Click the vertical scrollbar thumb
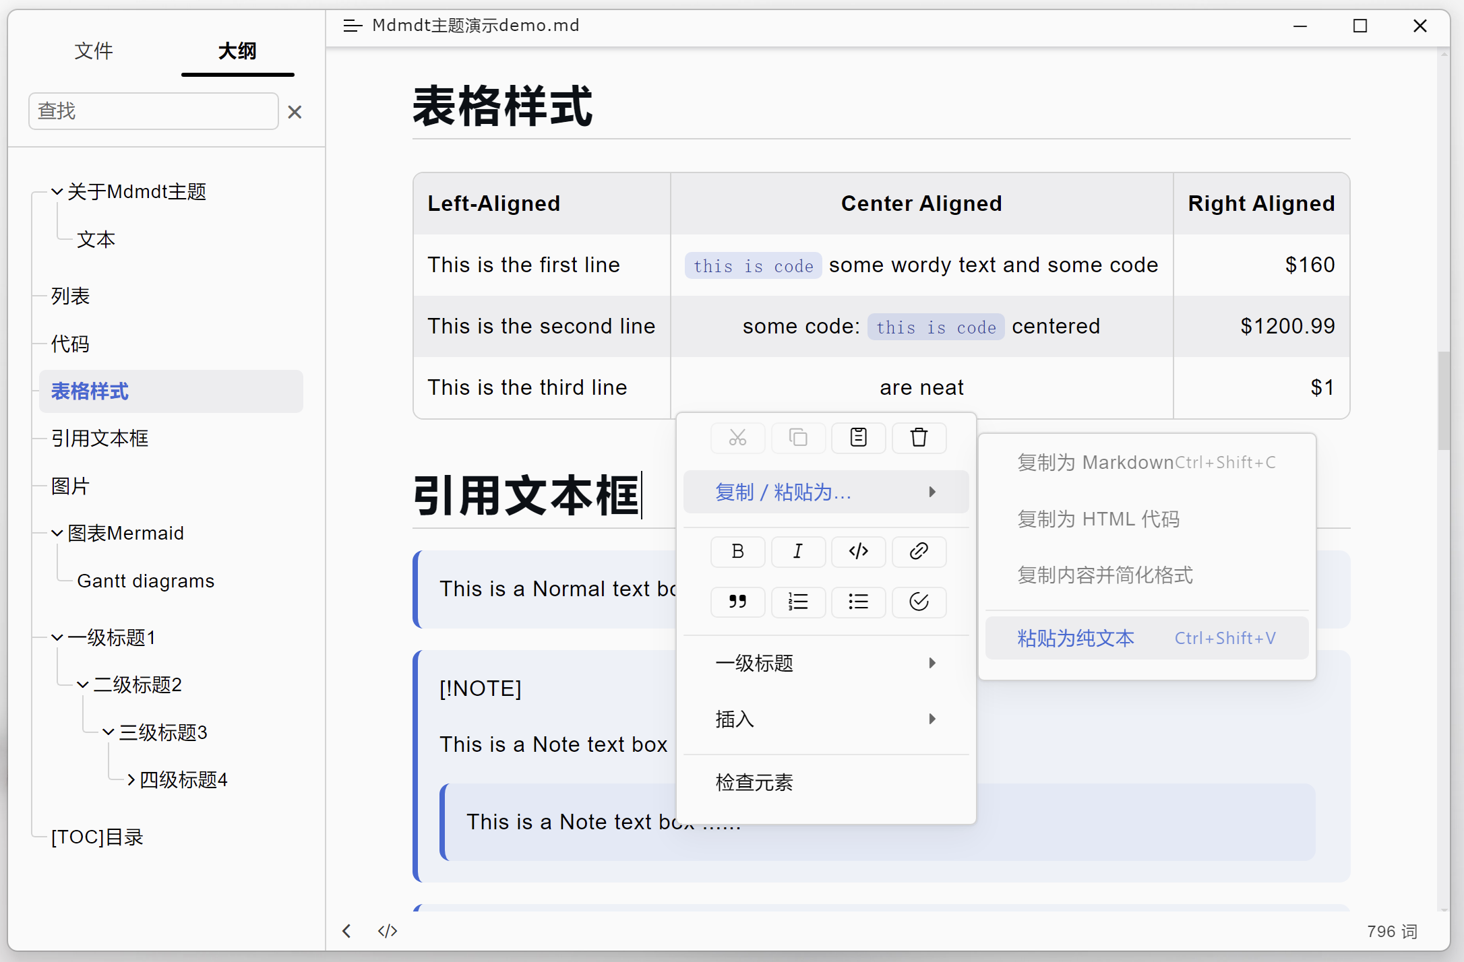Screen dimensions: 1464x962 pos(1443,400)
